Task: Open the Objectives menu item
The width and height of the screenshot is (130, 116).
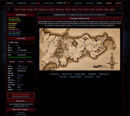Action: (43, 10)
